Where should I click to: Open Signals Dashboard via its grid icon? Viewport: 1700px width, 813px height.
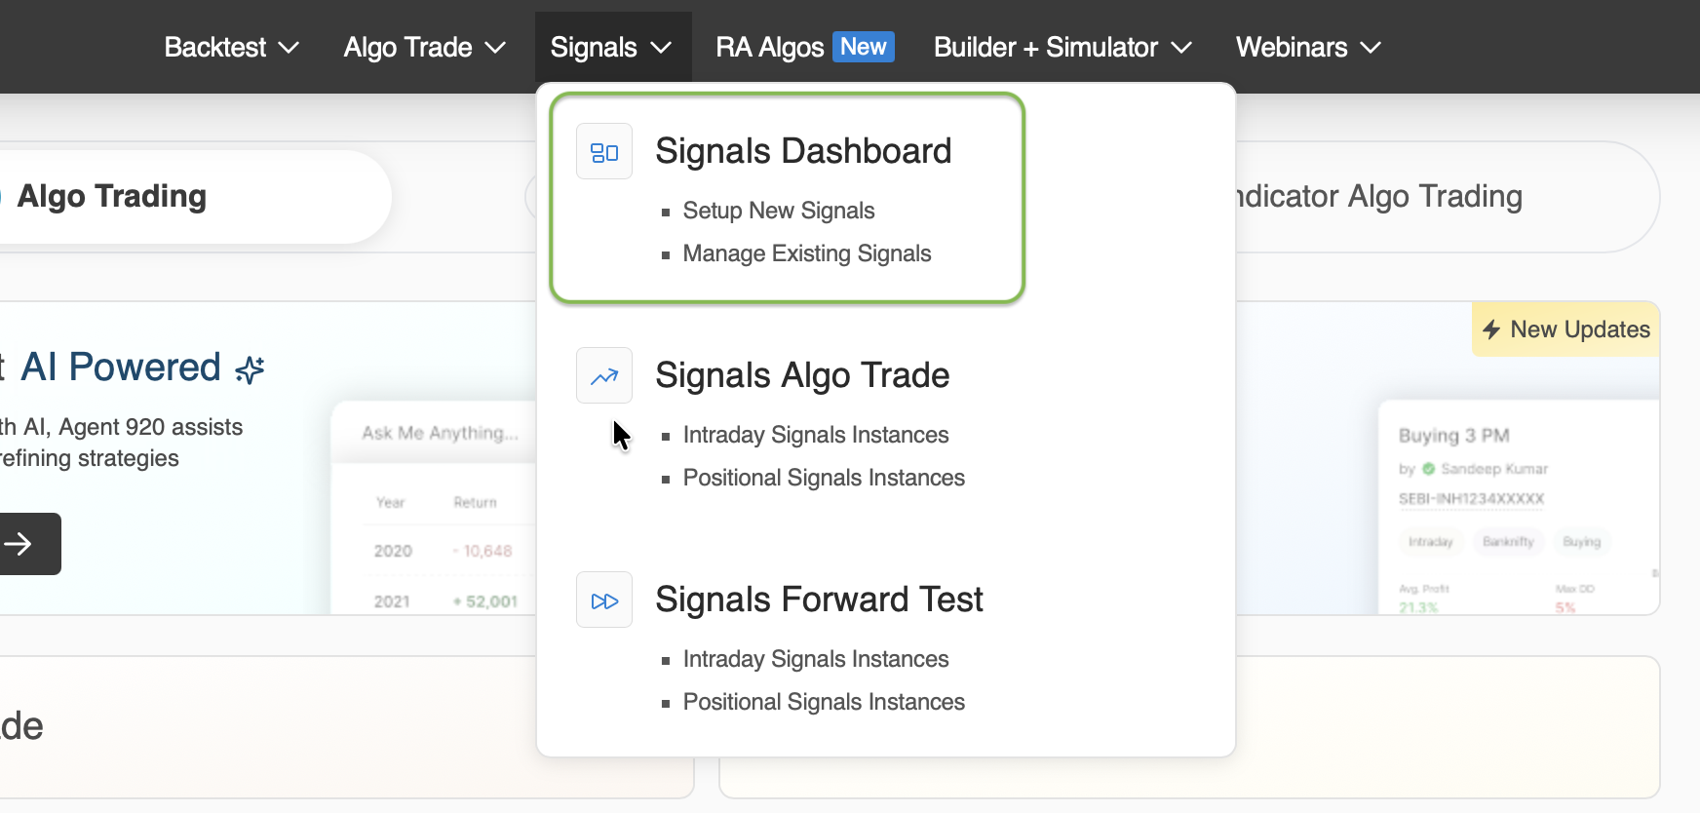603,151
